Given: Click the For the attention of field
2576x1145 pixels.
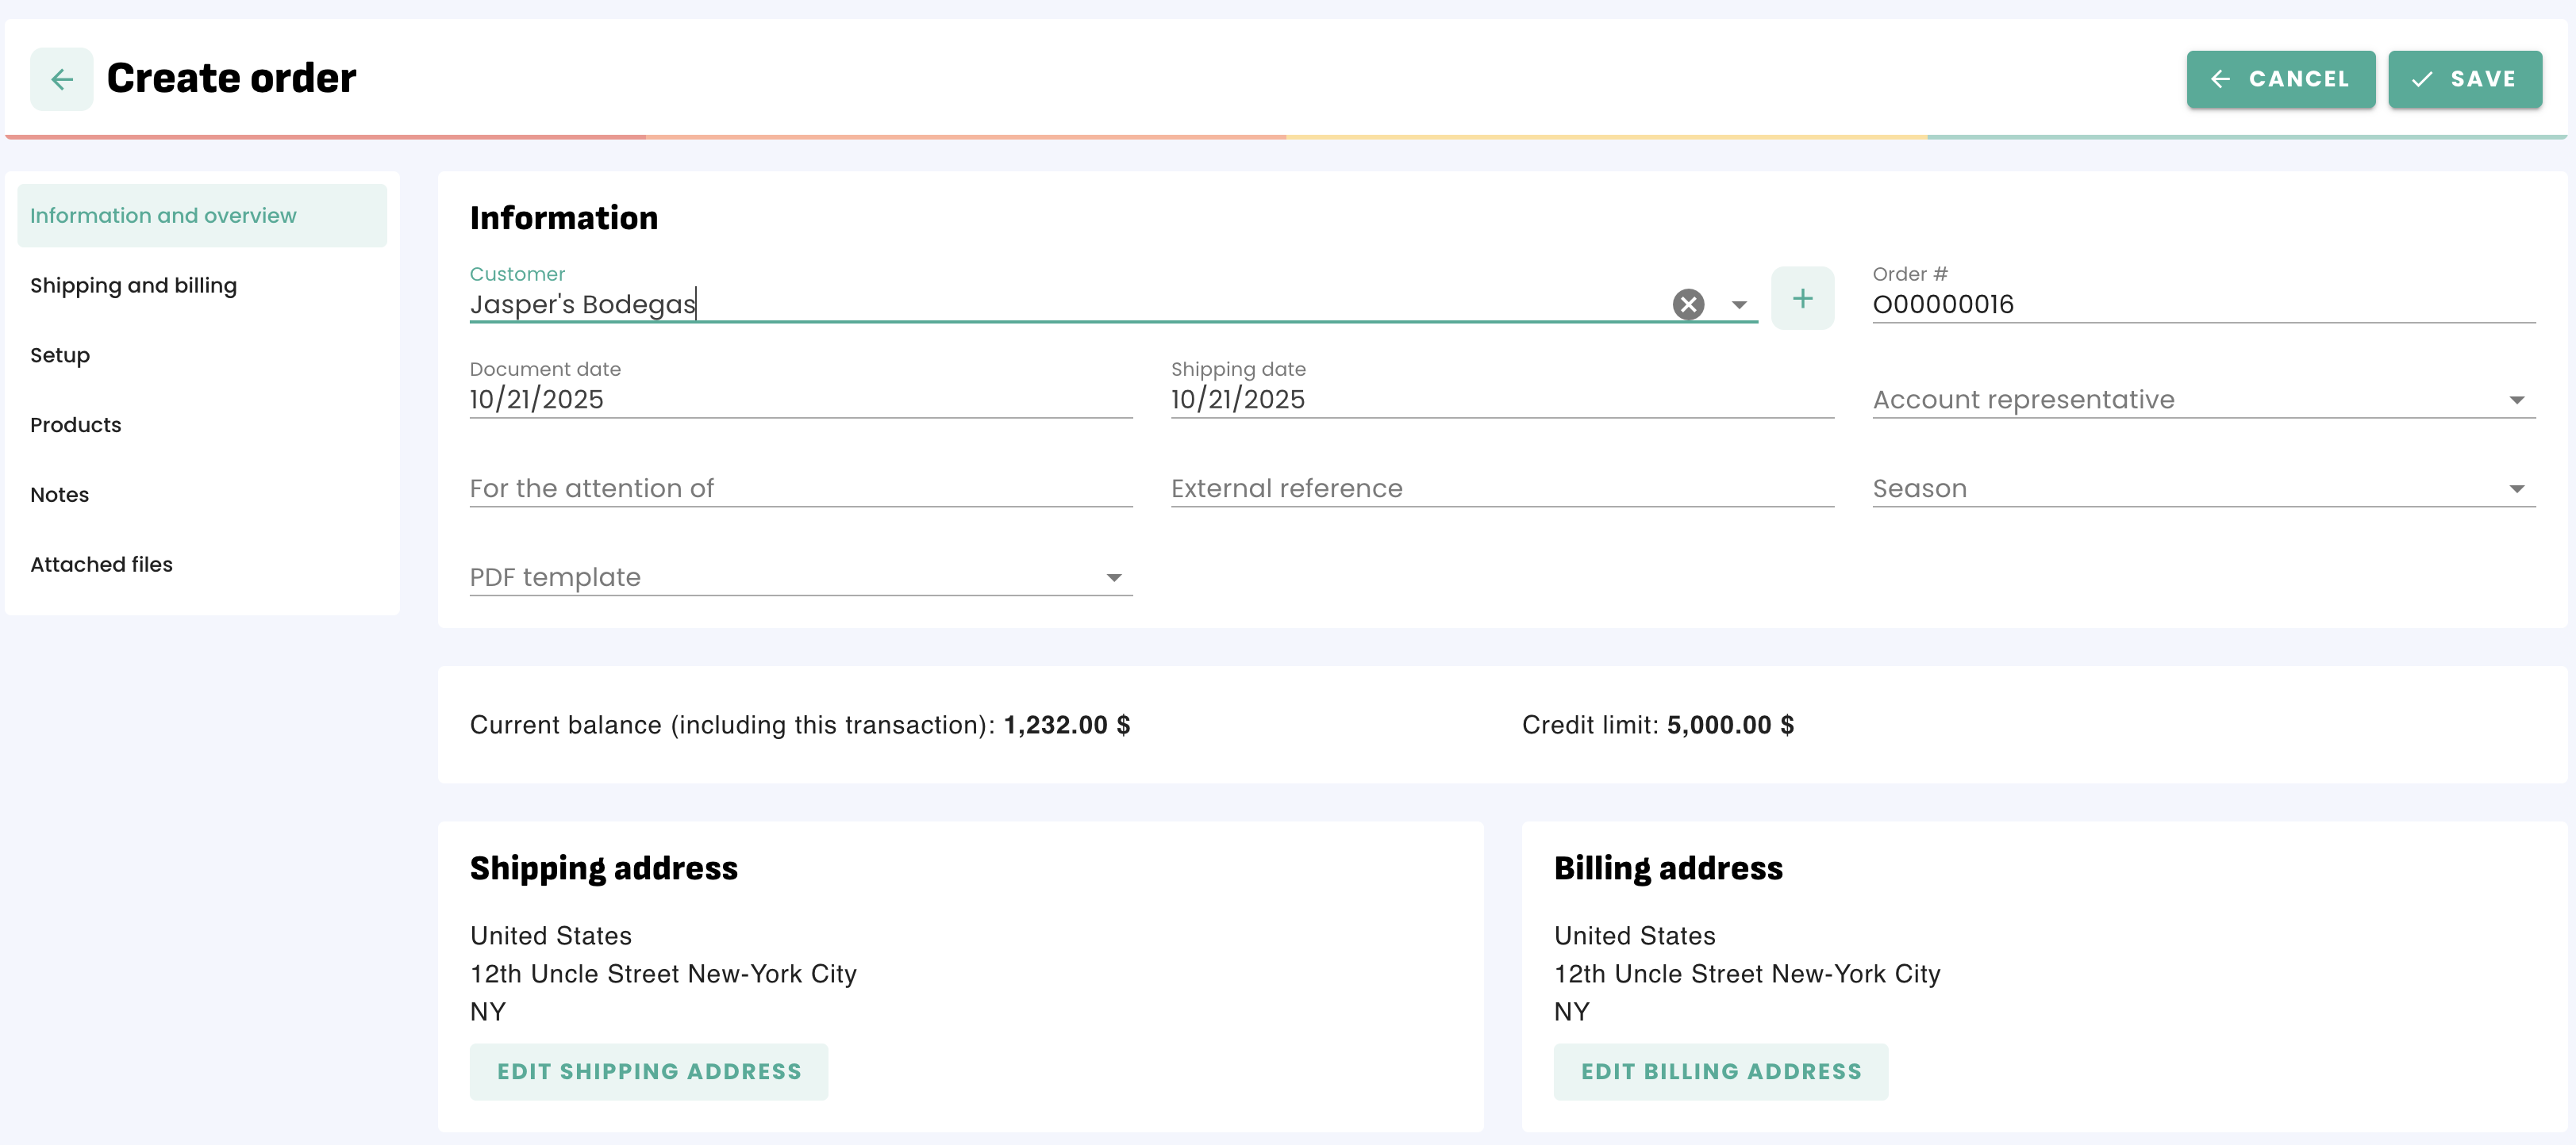Looking at the screenshot, I should (x=800, y=488).
